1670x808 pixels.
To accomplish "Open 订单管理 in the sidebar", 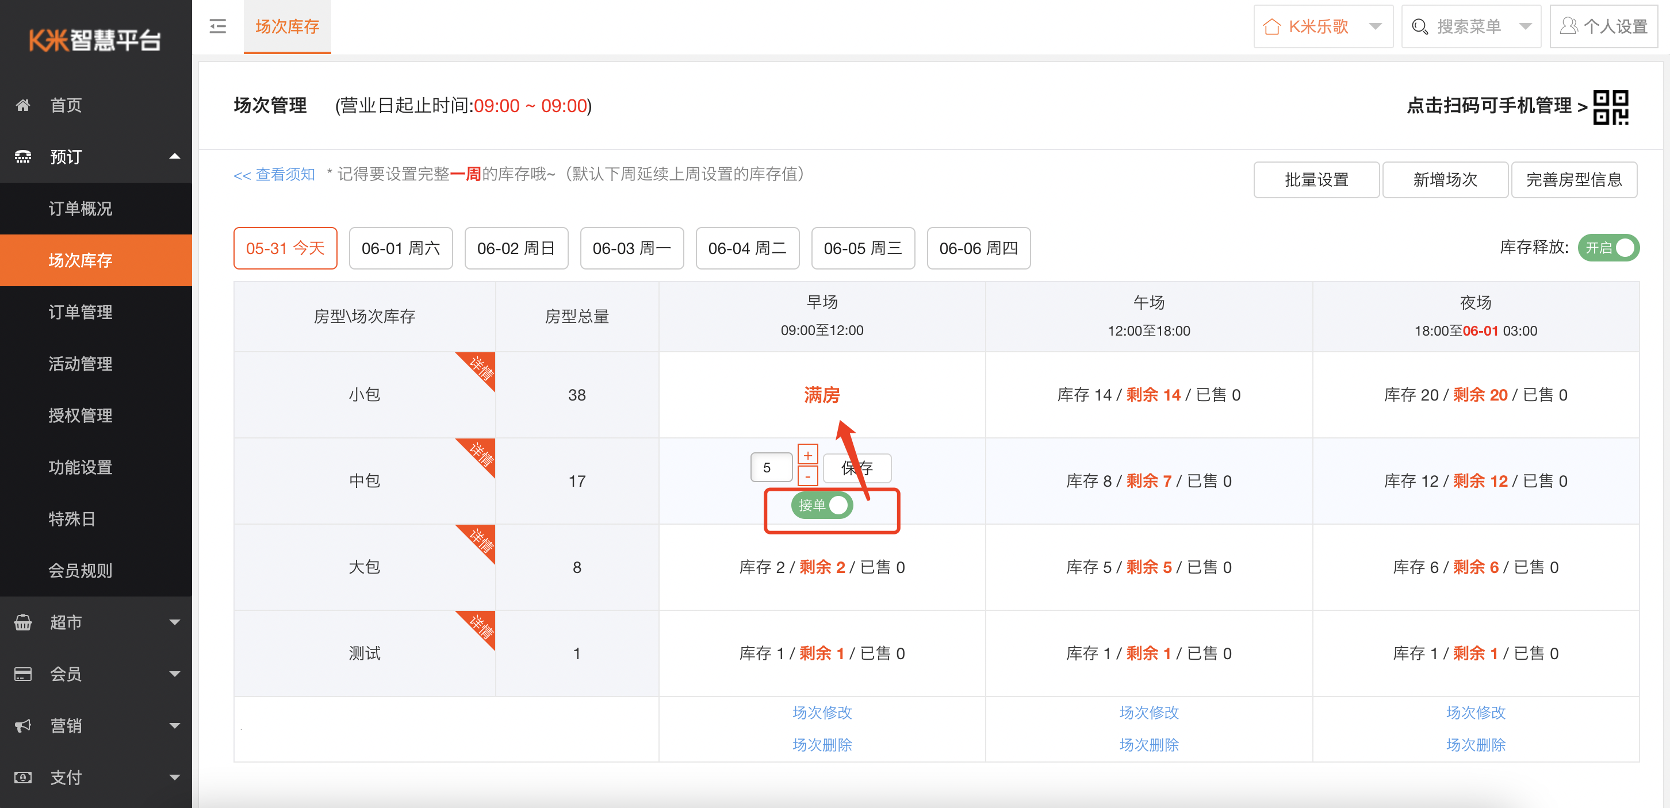I will point(96,312).
